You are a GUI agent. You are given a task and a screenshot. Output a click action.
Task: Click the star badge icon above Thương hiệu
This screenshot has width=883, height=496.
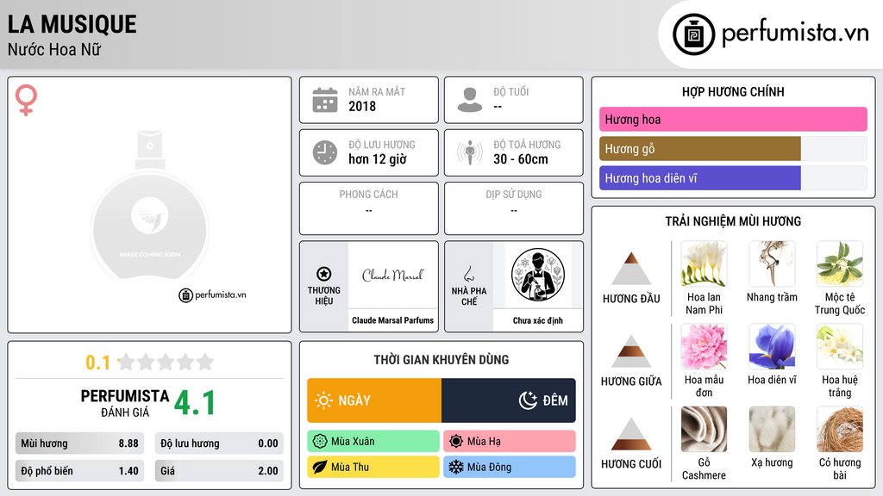coord(324,274)
